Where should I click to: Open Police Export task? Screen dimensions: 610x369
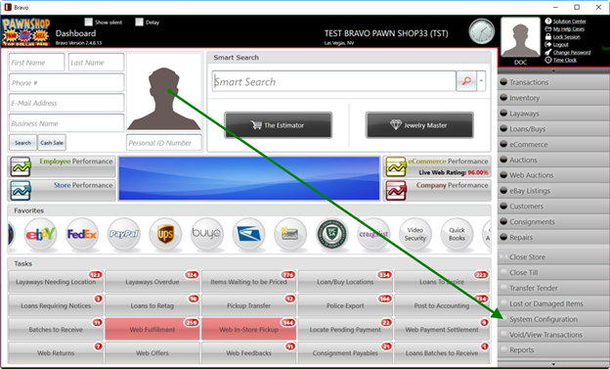tap(345, 305)
